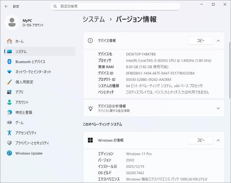Image resolution: width=231 pixels, height=183 pixels.
Task: Click コピー button for Windows の情報
Action: (201, 140)
